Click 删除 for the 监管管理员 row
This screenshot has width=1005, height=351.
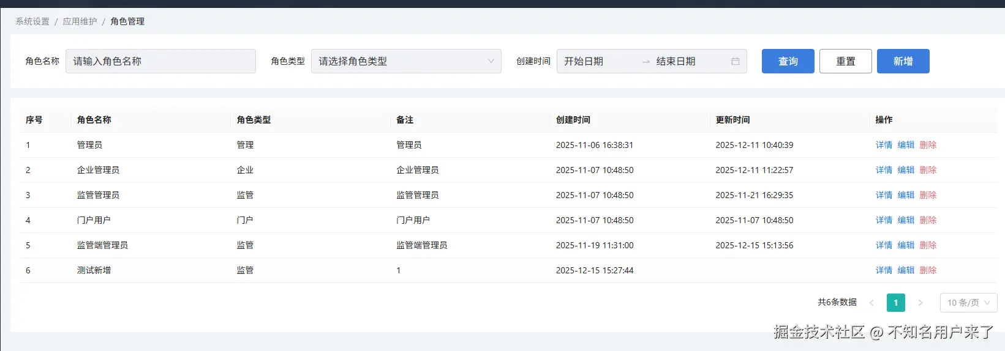[x=928, y=195]
